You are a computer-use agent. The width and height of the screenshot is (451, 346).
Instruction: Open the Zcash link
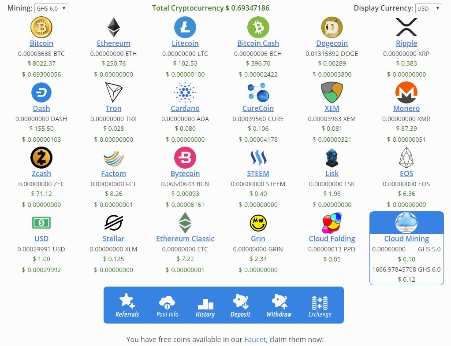point(41,174)
